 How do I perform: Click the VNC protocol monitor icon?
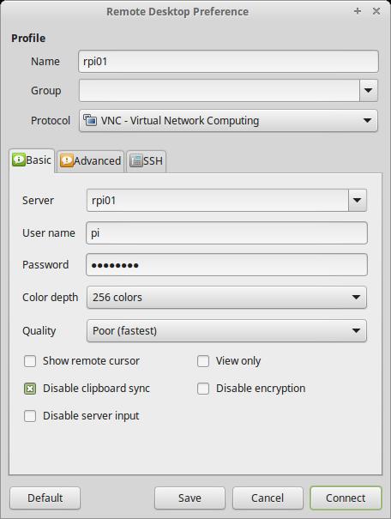pyautogui.click(x=90, y=120)
